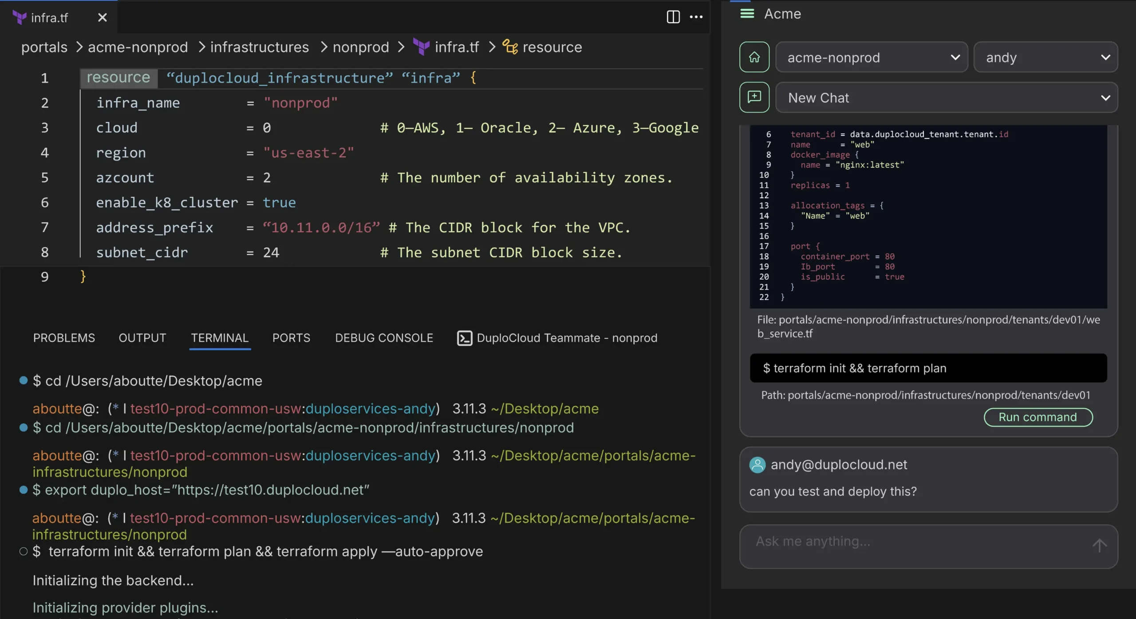The image size is (1136, 619).
Task: Switch to the OUTPUT tab
Action: tap(142, 338)
